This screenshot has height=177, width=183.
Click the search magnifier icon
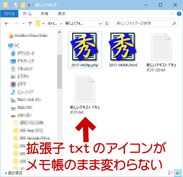[x=174, y=23]
